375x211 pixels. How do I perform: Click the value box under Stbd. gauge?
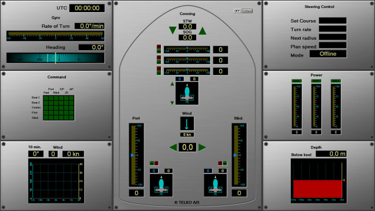point(239,193)
